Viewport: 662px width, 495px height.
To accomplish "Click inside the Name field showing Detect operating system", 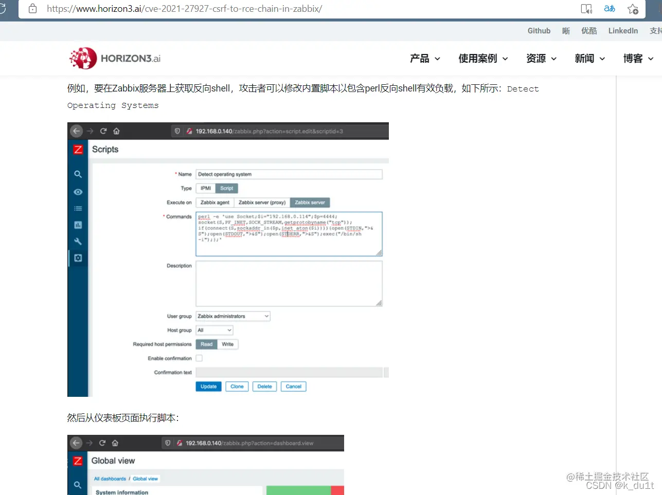I will [288, 174].
